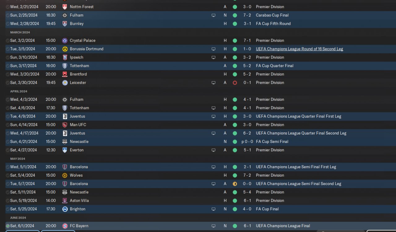Toggle the green check on FC Bayern row
Viewport: 396px width, 232px height.
point(8,226)
